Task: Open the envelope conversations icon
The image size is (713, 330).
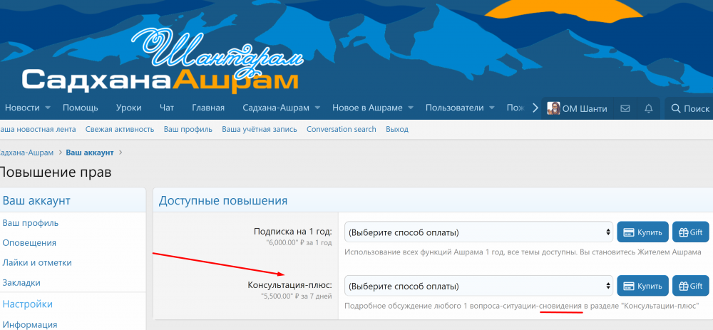Action: pos(625,108)
